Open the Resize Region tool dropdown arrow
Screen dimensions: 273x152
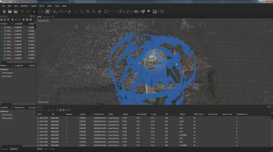(51, 12)
